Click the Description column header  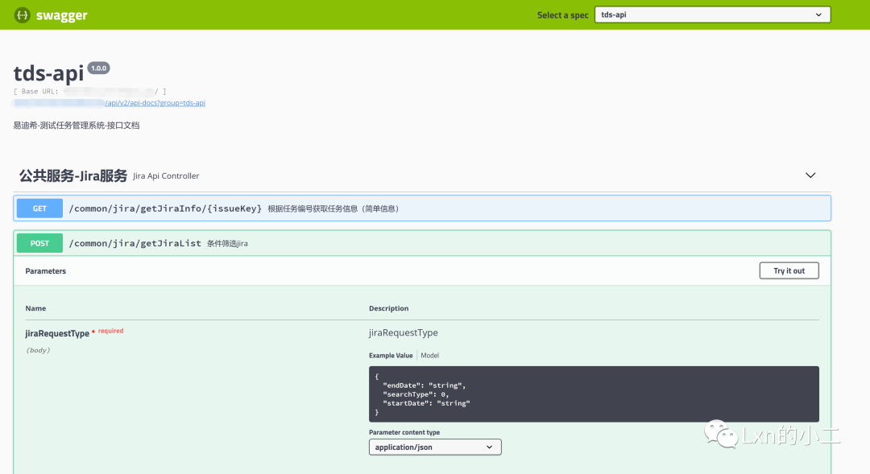point(388,308)
